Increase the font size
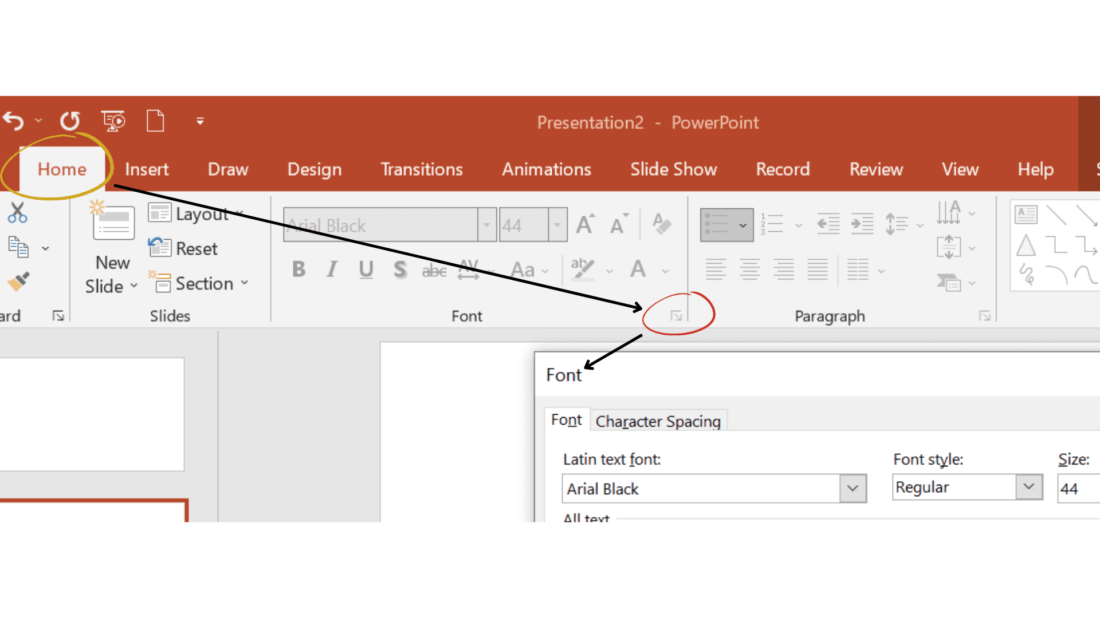 coord(583,224)
